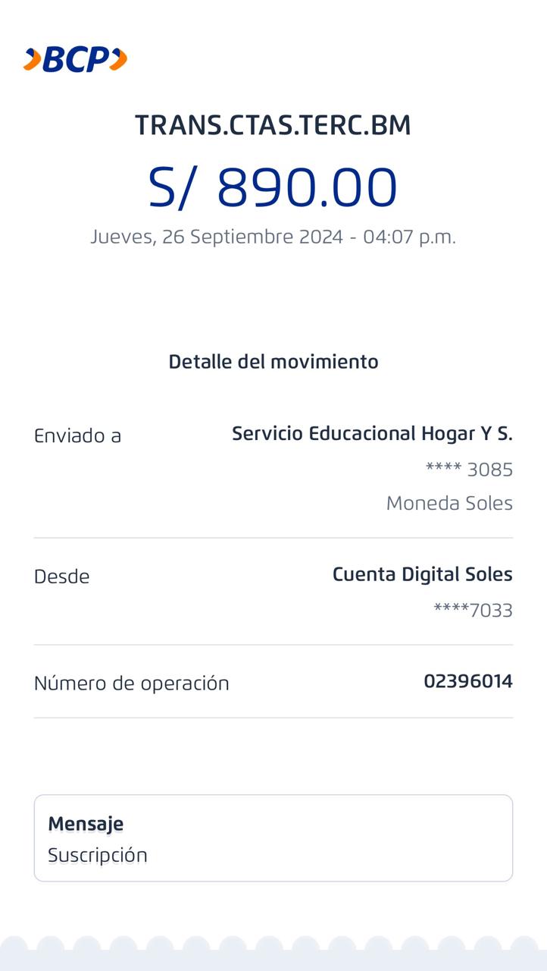This screenshot has height=971, width=547.
Task: Click the orange chevron right of BCP
Action: click(x=118, y=59)
